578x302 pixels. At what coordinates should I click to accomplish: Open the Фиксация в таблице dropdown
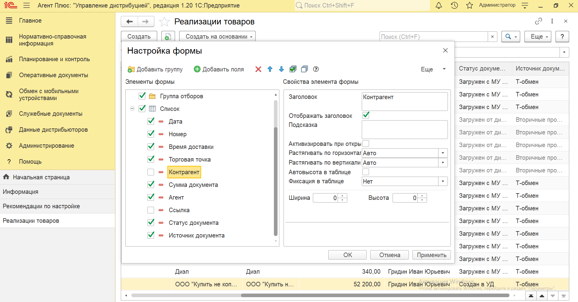coord(443,181)
